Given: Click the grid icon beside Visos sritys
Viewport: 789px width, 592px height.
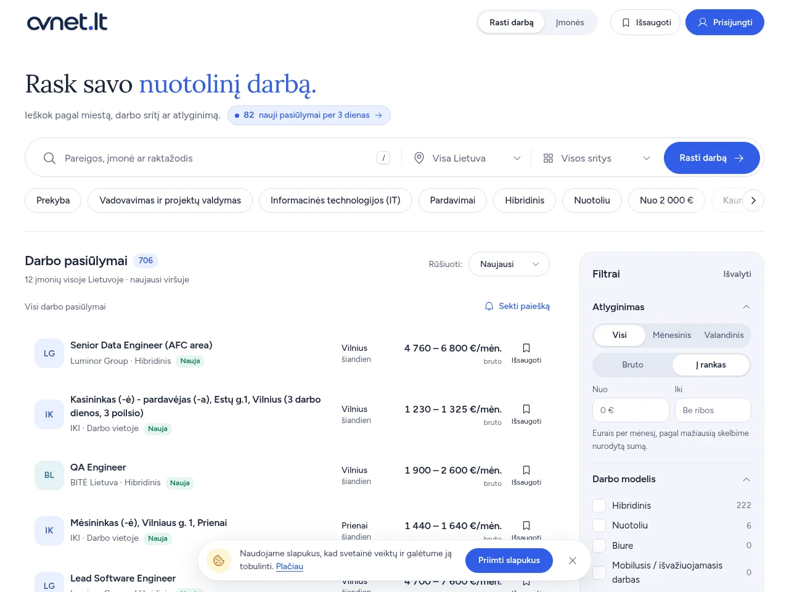Looking at the screenshot, I should click(548, 158).
